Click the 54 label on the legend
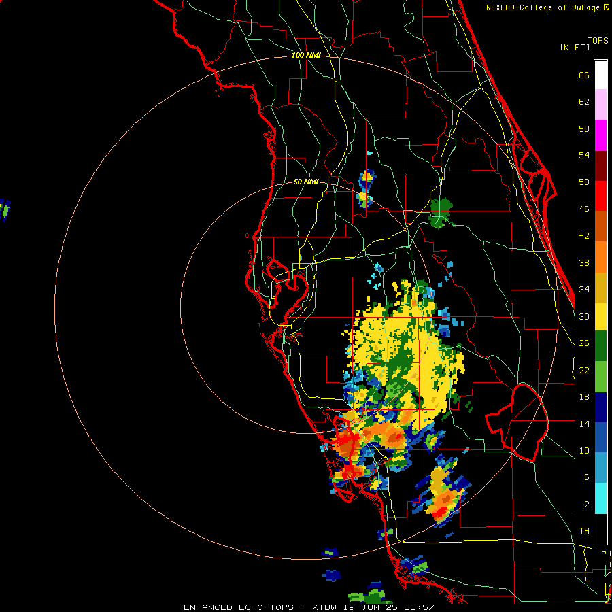Viewport: 612px width, 612px height. point(584,155)
